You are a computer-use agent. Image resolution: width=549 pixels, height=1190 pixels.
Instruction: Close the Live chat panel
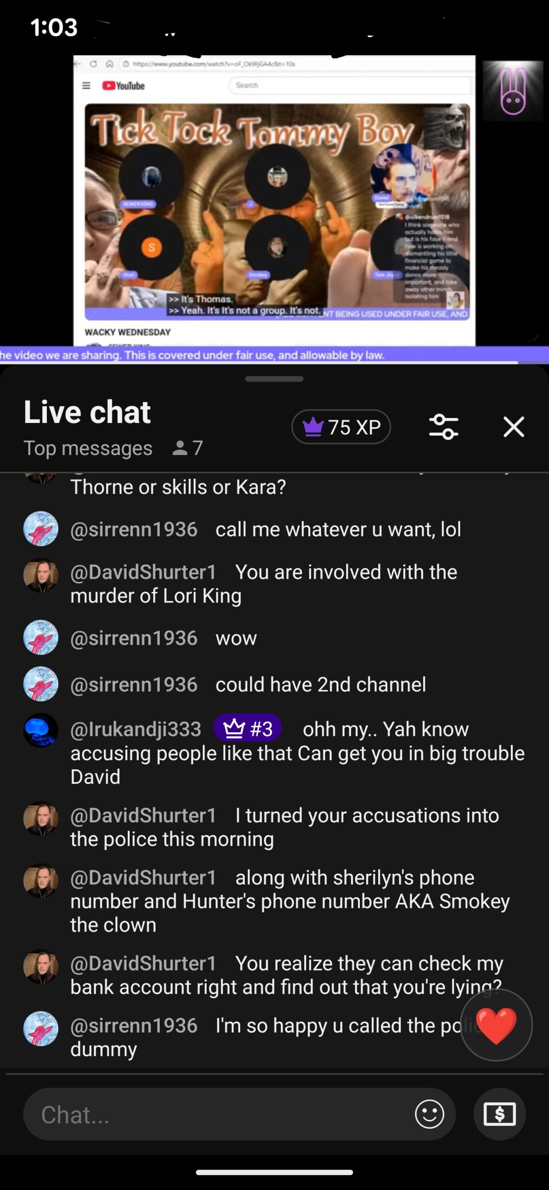tap(514, 427)
